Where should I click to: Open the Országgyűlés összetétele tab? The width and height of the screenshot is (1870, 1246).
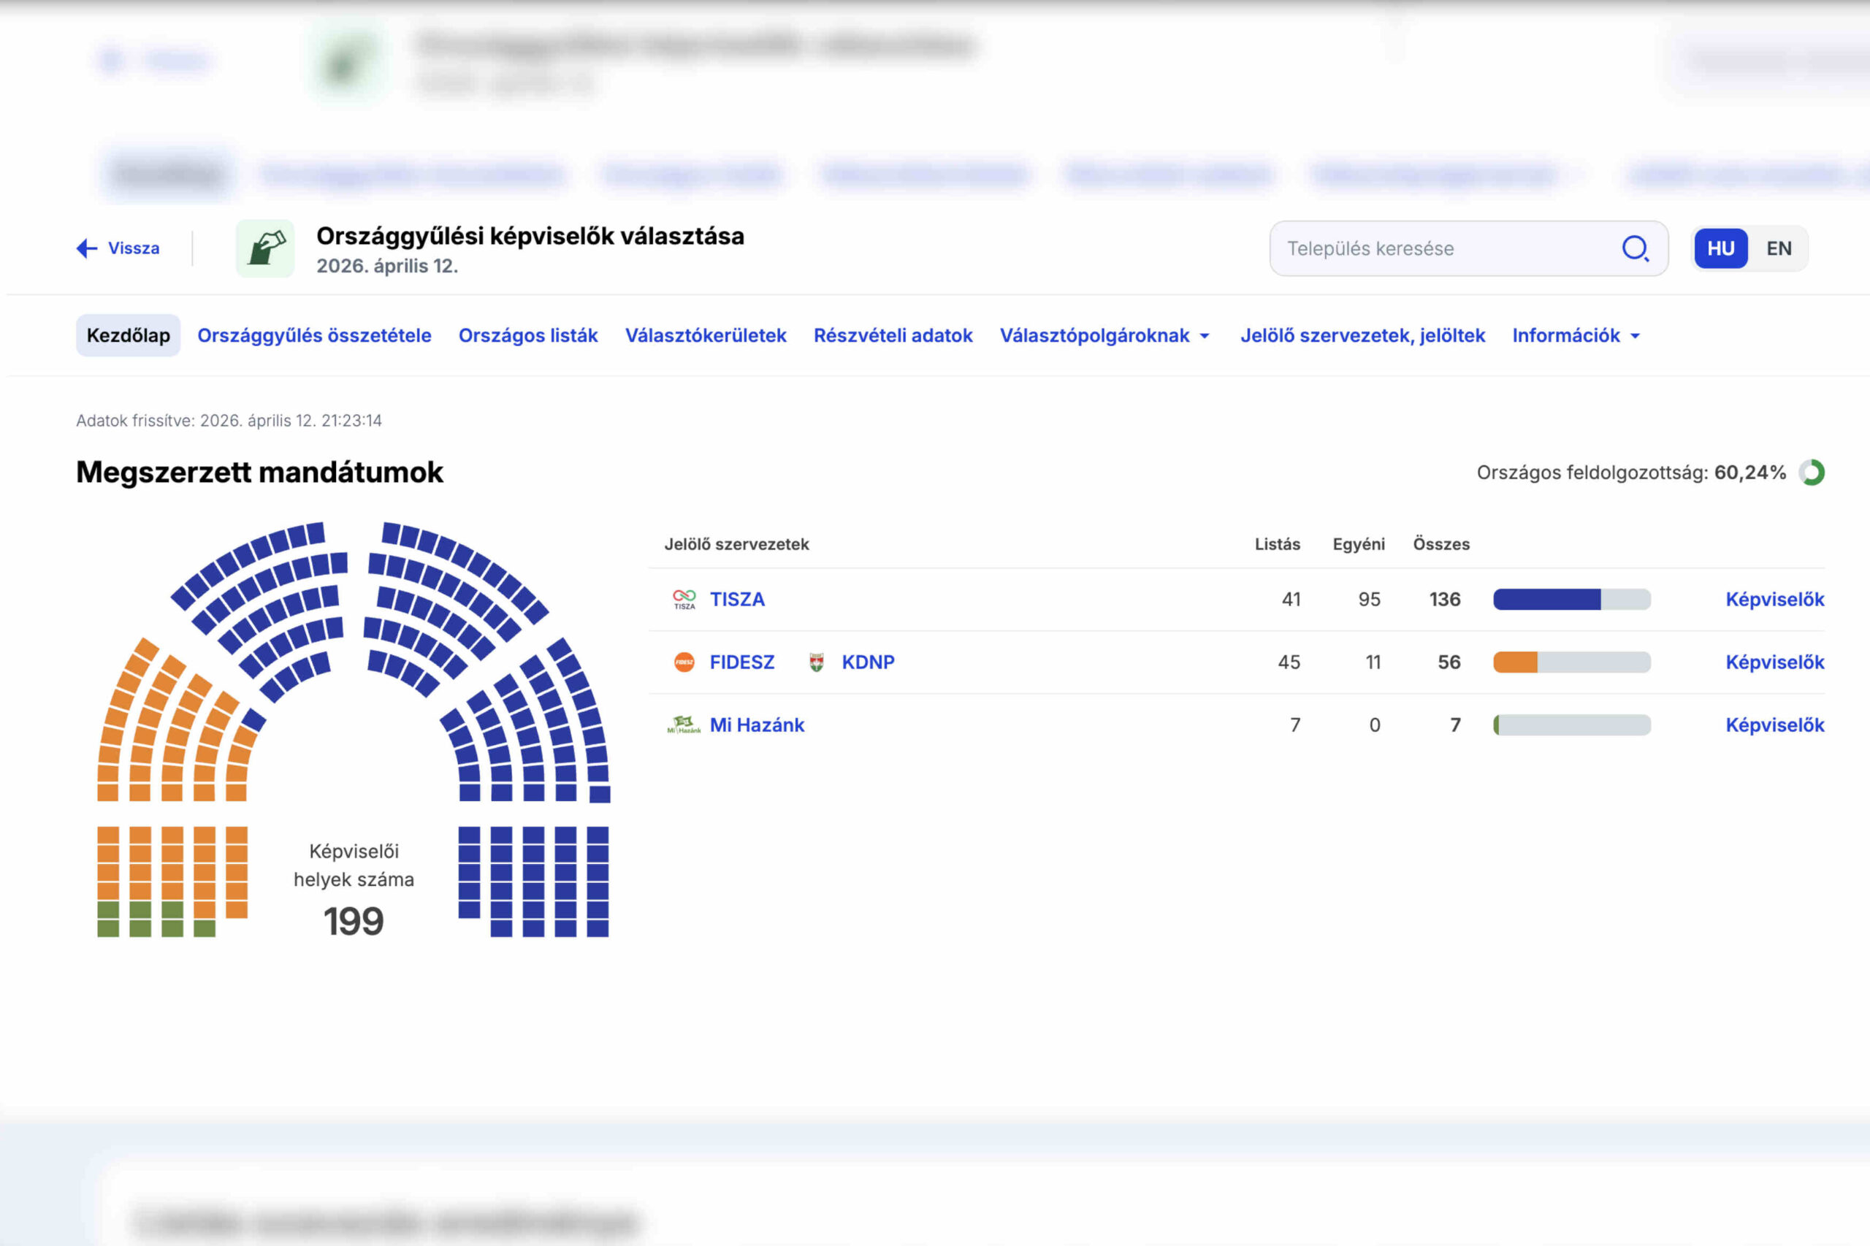314,335
